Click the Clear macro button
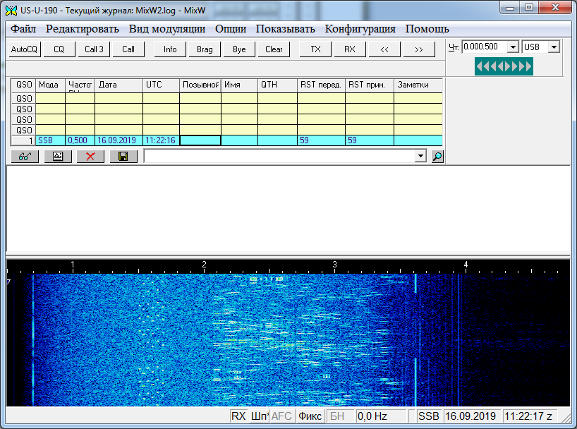577x429 pixels. [274, 49]
